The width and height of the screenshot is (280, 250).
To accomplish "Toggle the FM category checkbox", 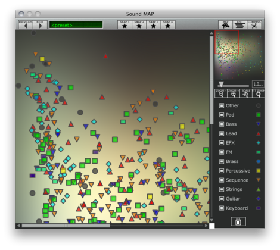I will (x=222, y=152).
